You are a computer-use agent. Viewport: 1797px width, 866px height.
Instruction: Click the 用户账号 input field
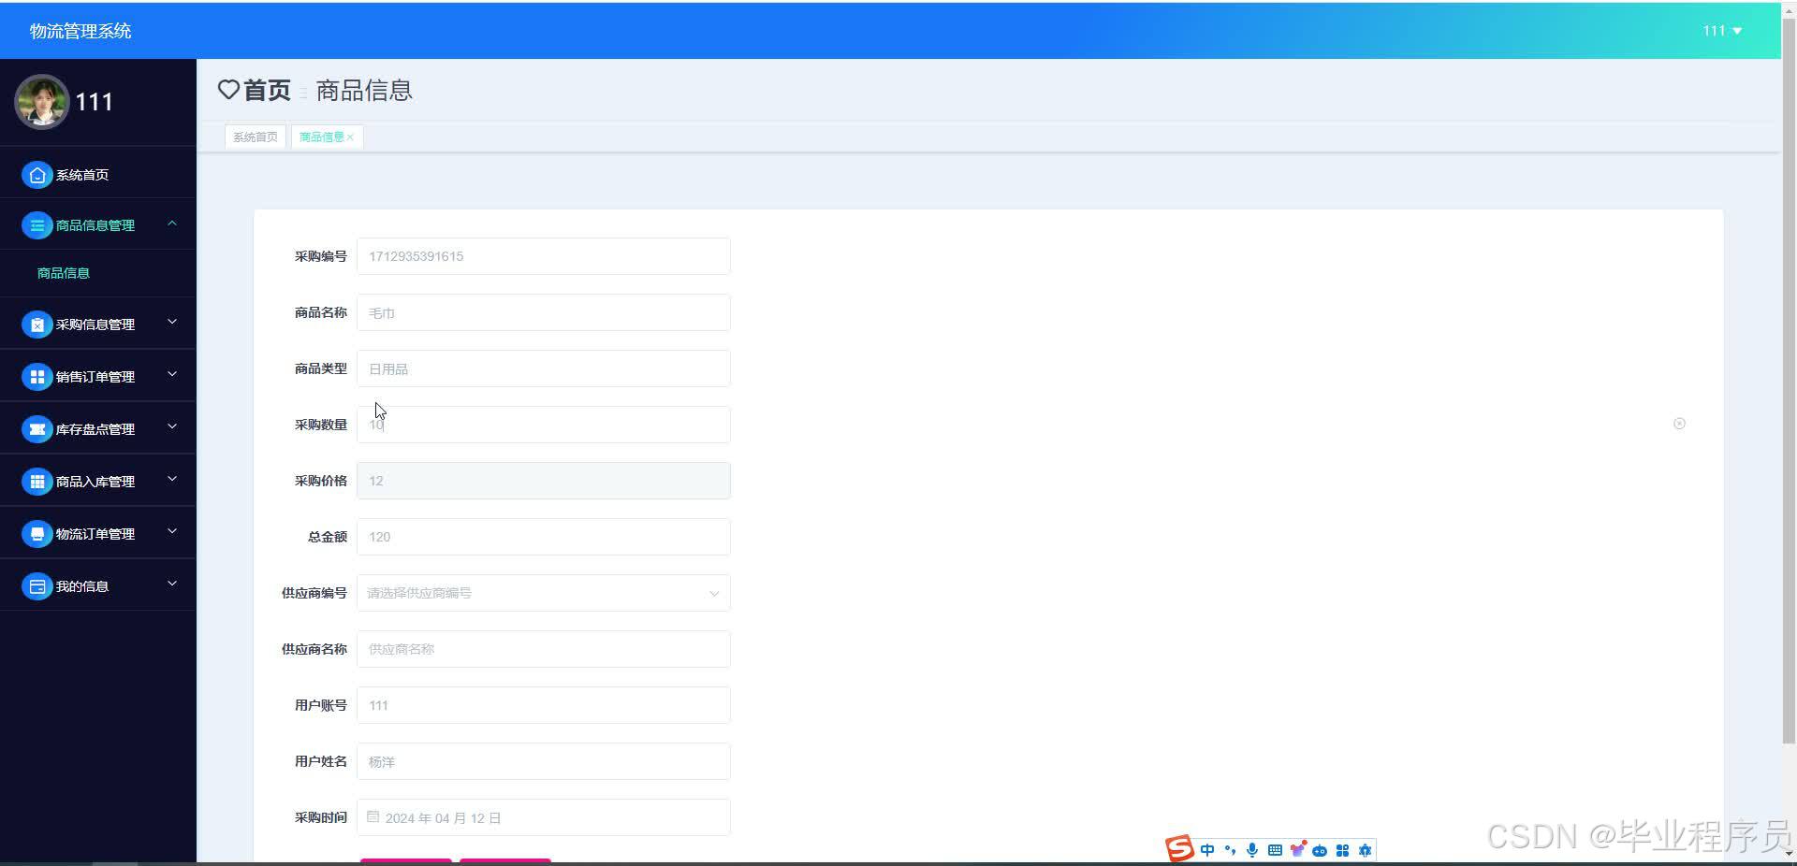point(543,705)
